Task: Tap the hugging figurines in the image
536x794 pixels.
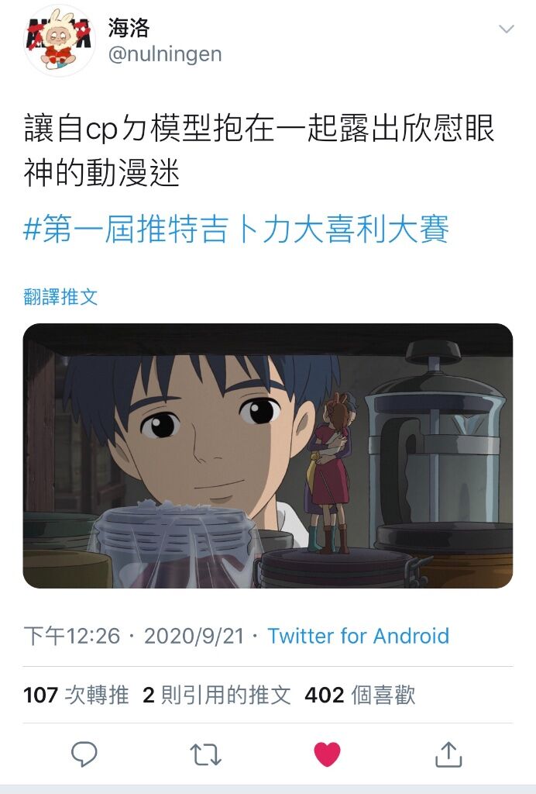Action: 328,474
